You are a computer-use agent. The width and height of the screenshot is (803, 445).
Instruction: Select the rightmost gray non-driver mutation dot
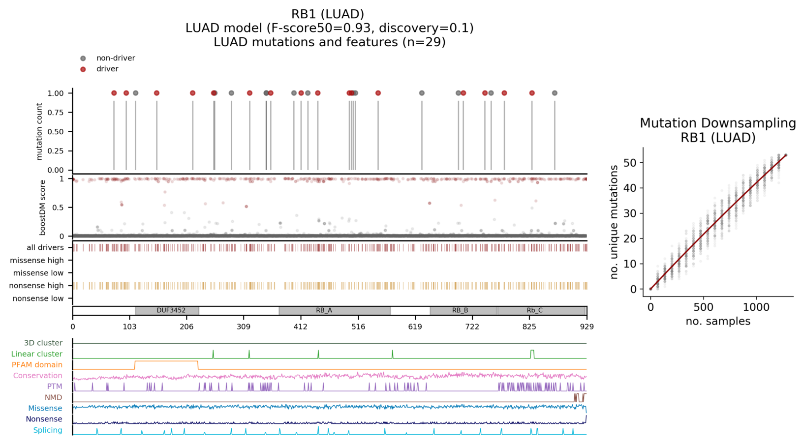pos(555,93)
